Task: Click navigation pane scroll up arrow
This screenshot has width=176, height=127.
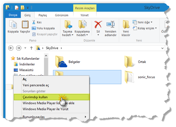Action: [46, 56]
